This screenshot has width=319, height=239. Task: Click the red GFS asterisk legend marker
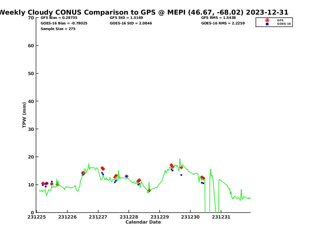[x=267, y=20]
